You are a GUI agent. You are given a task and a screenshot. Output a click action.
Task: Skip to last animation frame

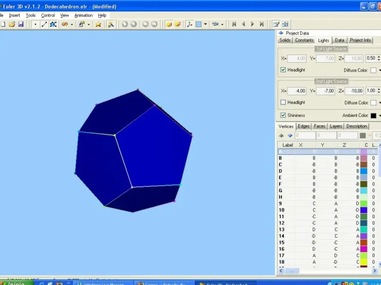[x=261, y=24]
